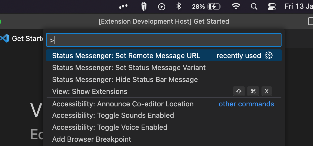
Task: Click the play circle menu bar icon
Action: click(161, 7)
